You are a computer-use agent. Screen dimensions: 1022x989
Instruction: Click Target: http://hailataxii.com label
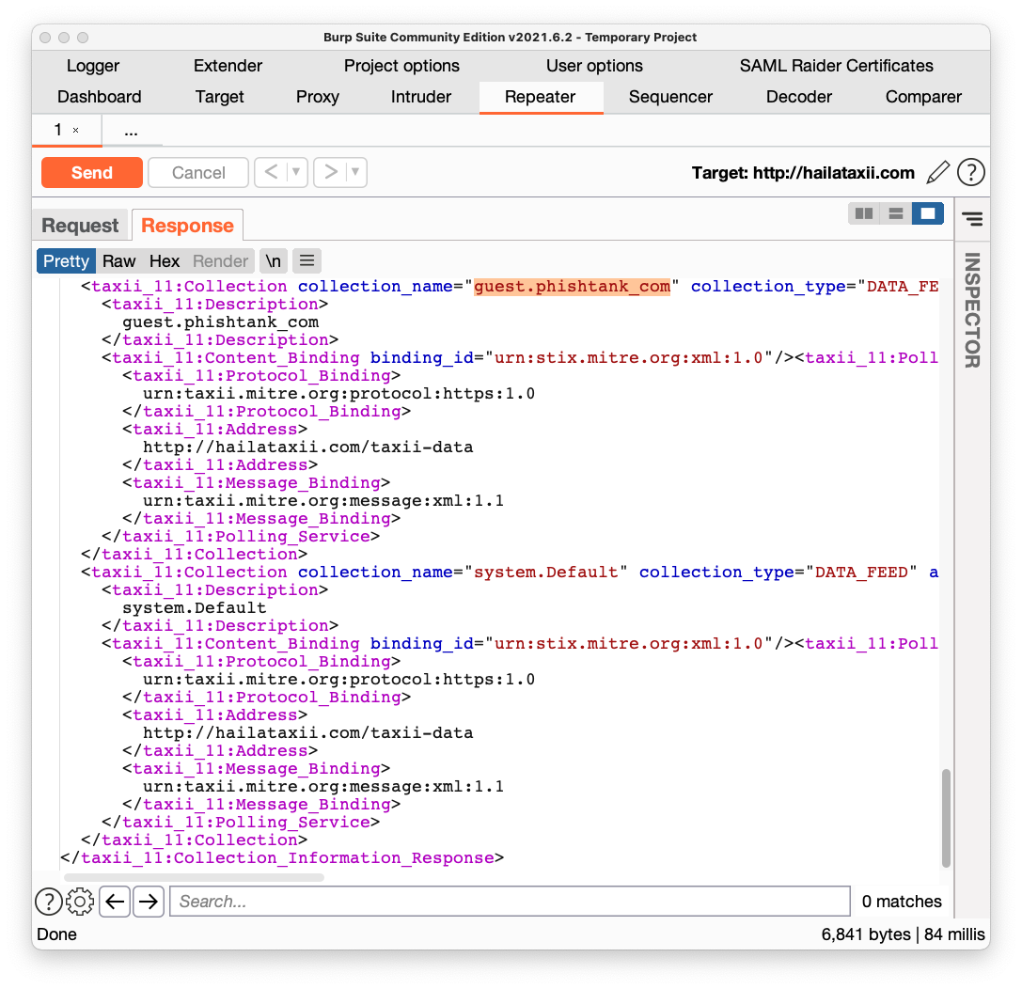(803, 173)
